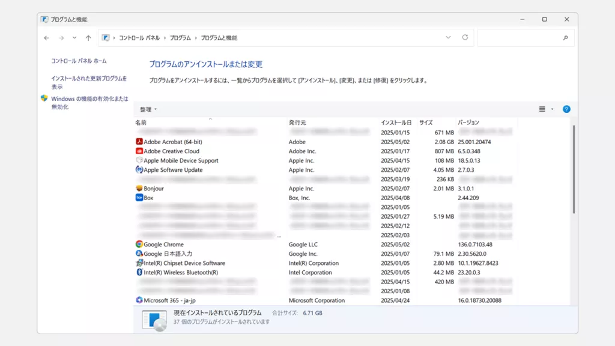This screenshot has height=346, width=615.
Task: Open the view options dropdown arrow
Action: tap(553, 109)
